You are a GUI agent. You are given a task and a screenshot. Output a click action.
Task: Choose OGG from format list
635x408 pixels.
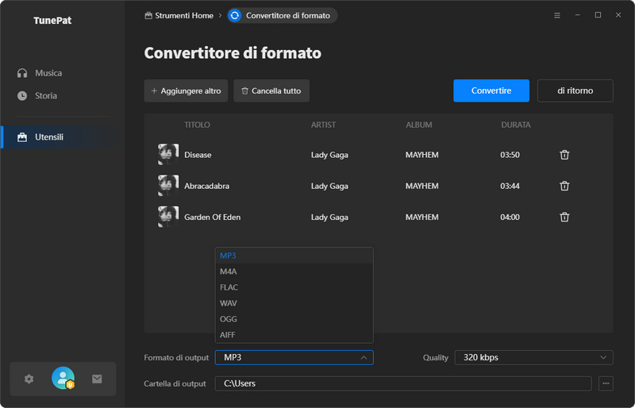pyautogui.click(x=294, y=319)
